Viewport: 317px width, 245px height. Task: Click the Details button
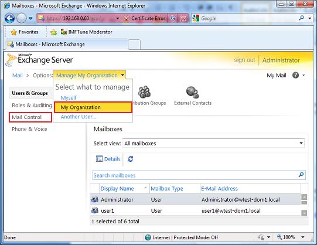(x=108, y=159)
